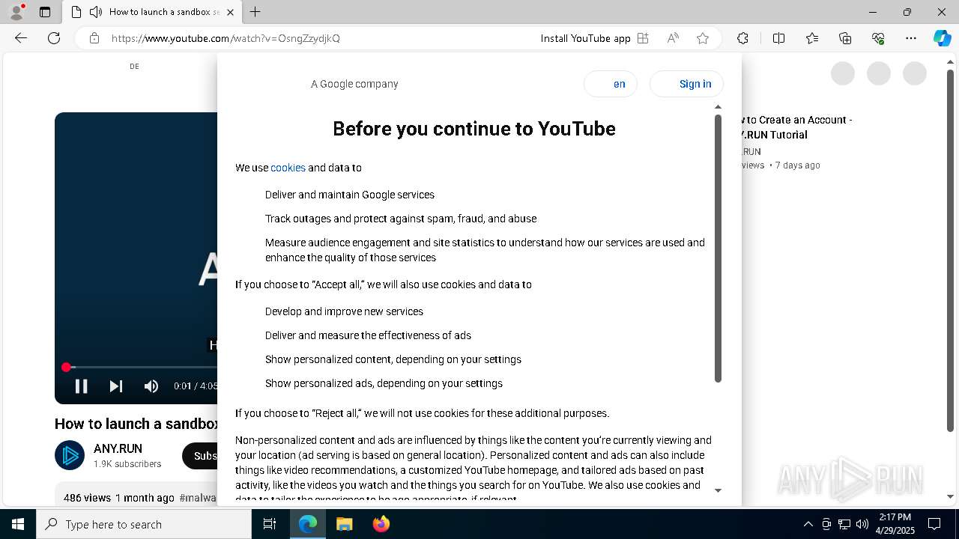Click the page scrollbar down arrow

(951, 496)
